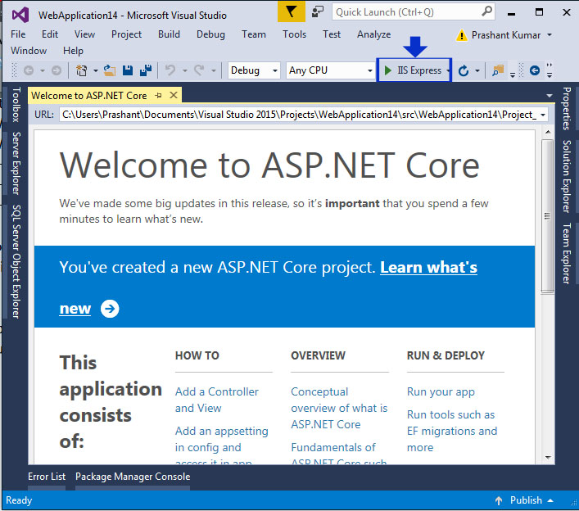Click the Undo arrow icon
The height and width of the screenshot is (511, 579).
tap(170, 70)
